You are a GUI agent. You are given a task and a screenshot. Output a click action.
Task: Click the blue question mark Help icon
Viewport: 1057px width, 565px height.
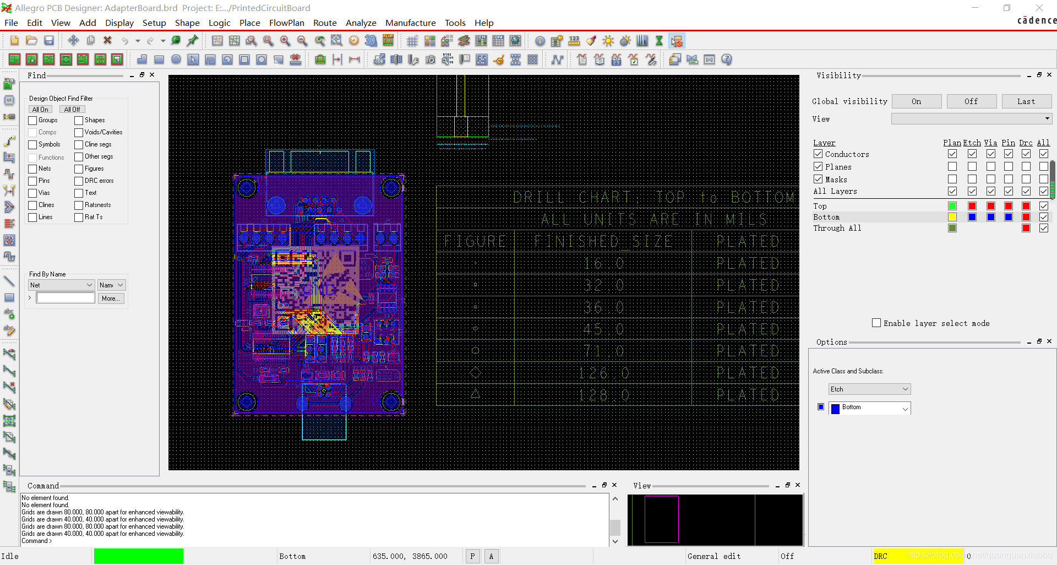click(727, 59)
